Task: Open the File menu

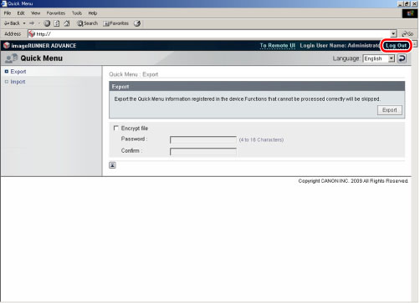Action: click(8, 13)
